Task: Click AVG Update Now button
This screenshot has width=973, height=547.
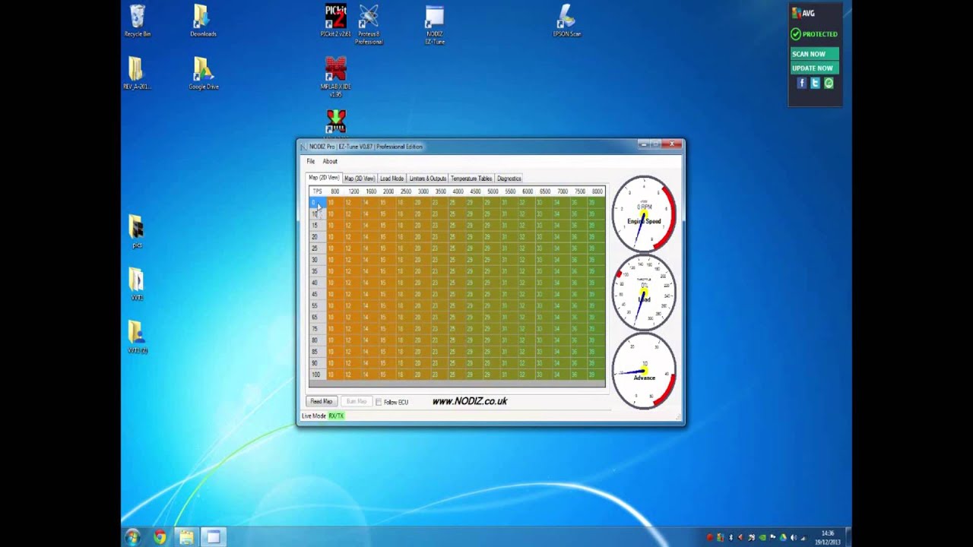Action: pyautogui.click(x=814, y=68)
